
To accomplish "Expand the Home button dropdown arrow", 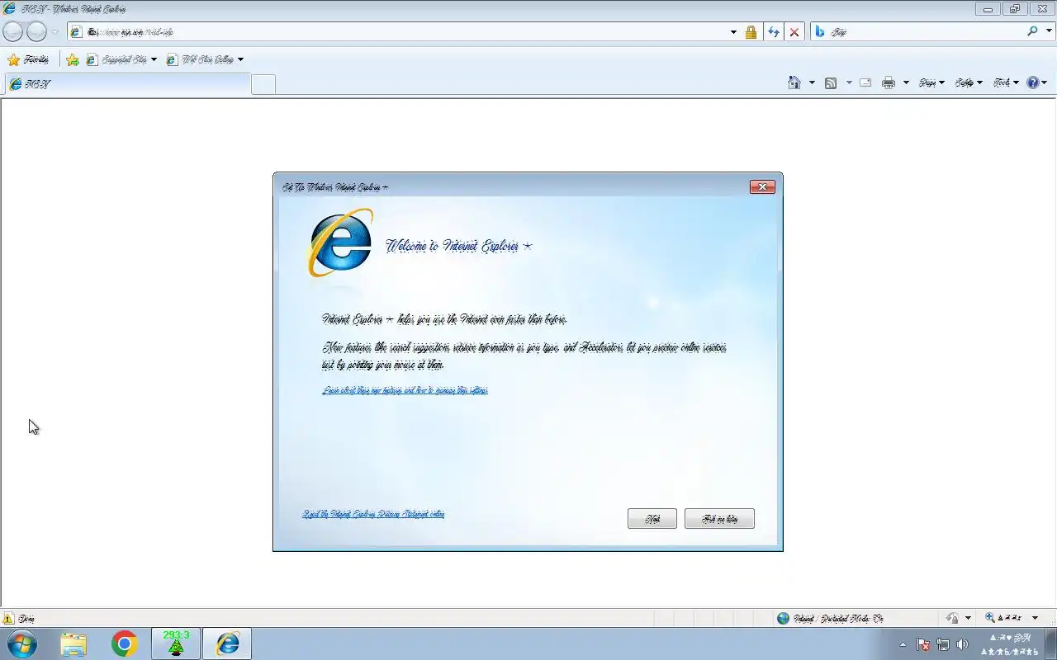I will [812, 82].
